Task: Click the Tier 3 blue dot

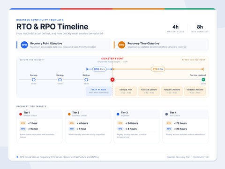Action: [118, 114]
